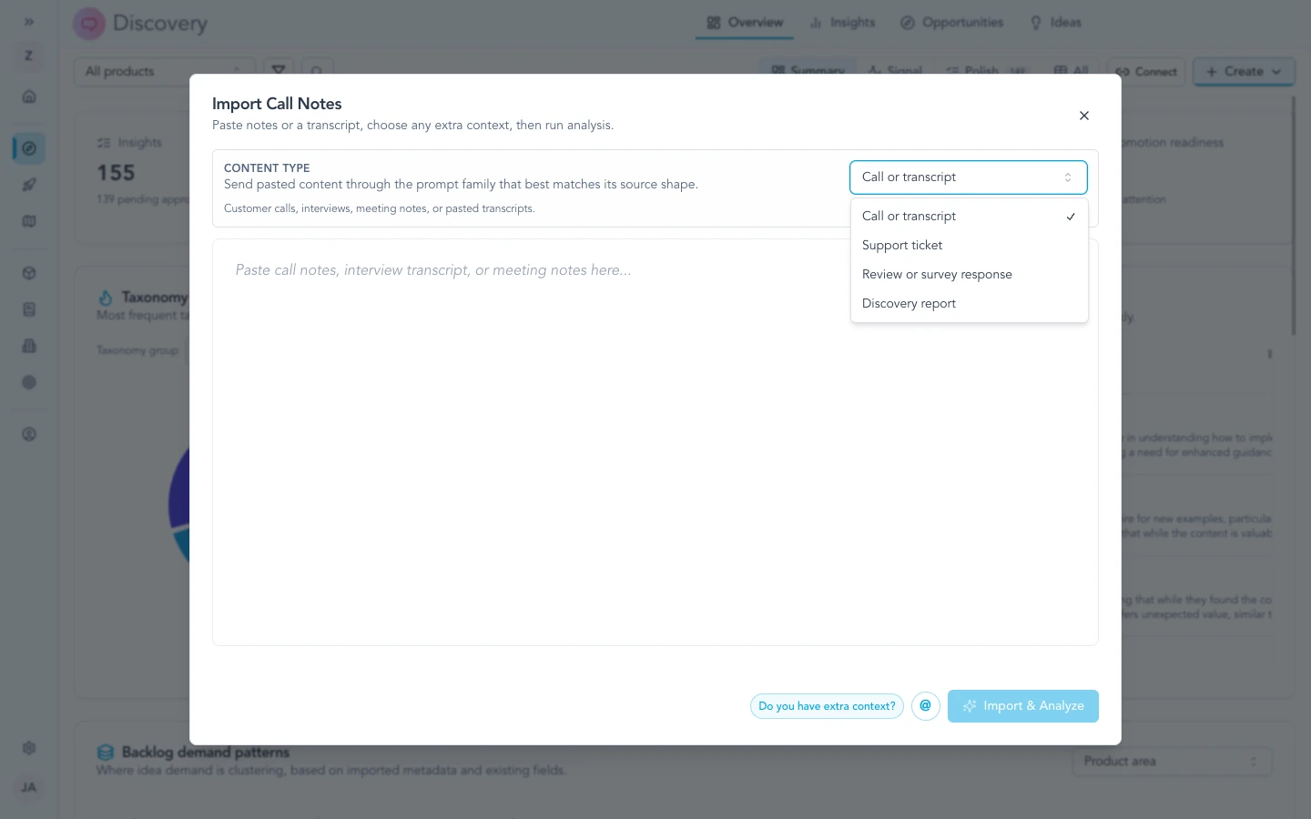Screen dimensions: 1311x819
Task: Click the Discovery compass icon in the sidebar
Action: pos(29,148)
